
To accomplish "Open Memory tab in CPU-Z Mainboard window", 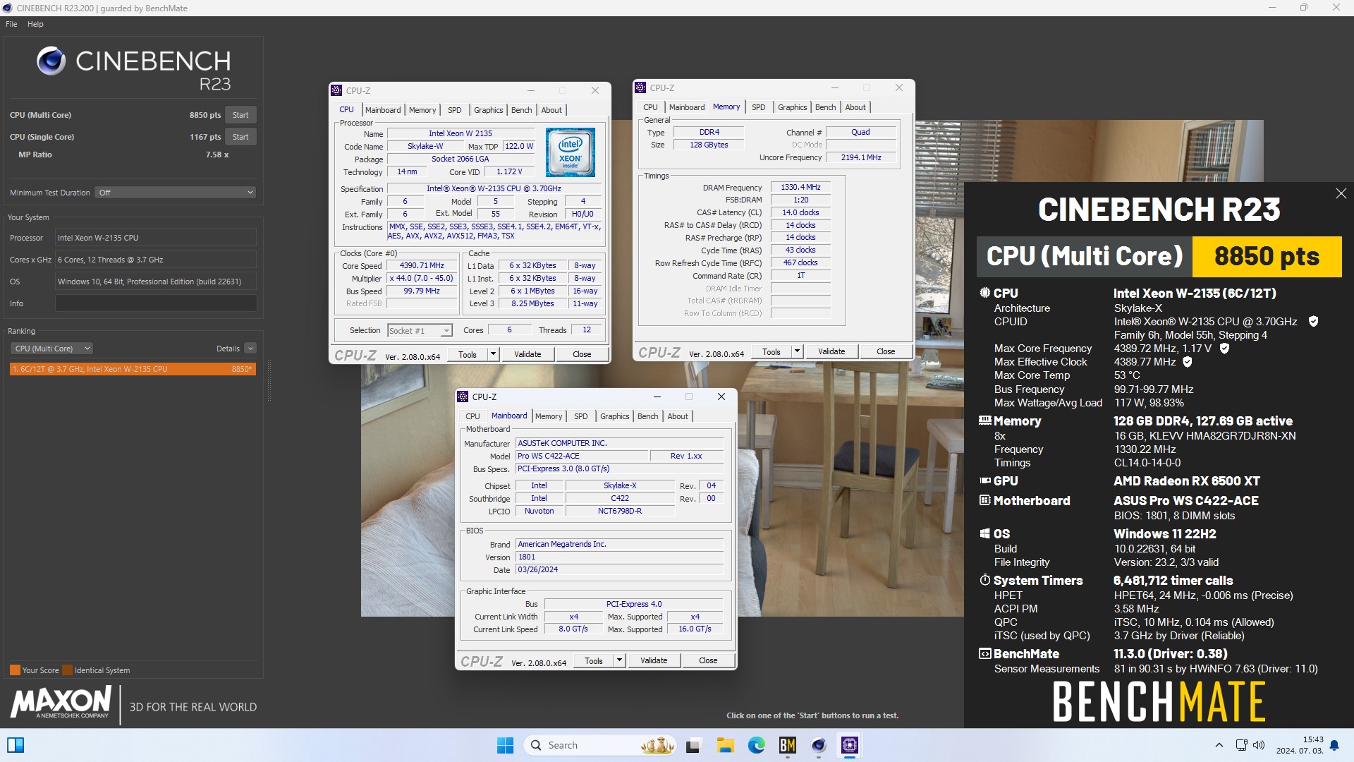I will coord(549,416).
